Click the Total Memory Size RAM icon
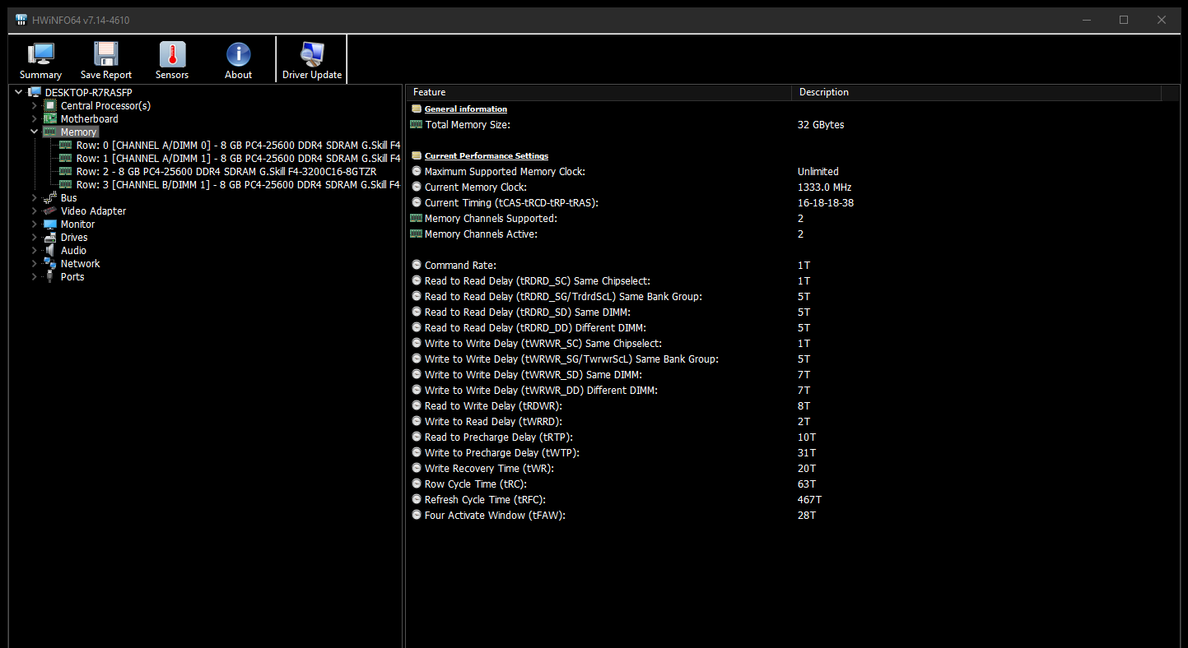This screenshot has width=1188, height=648. pos(417,124)
